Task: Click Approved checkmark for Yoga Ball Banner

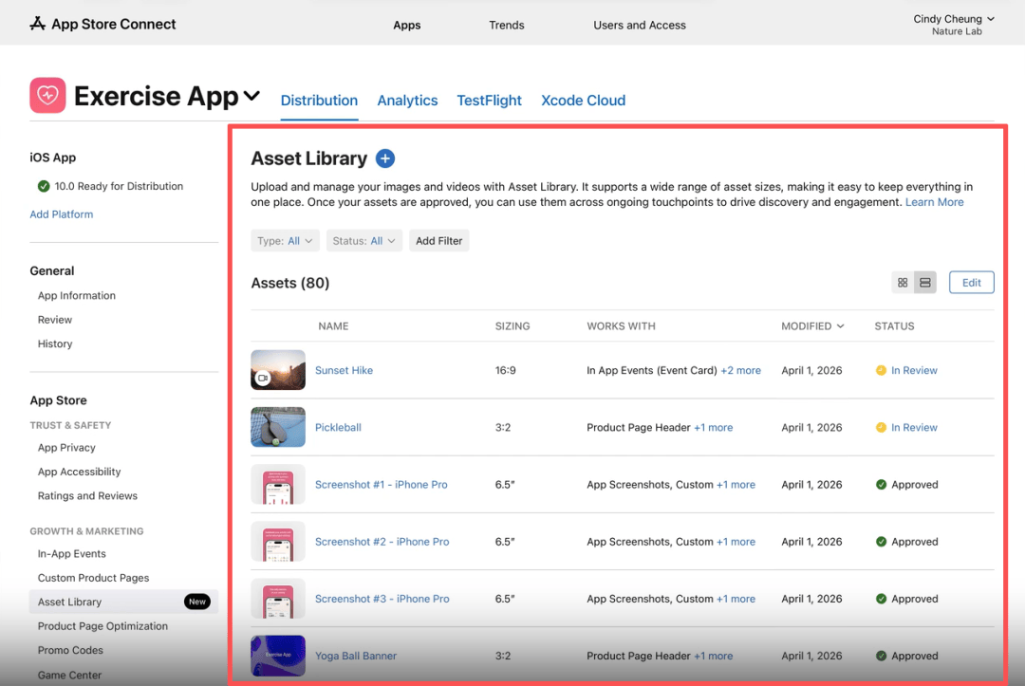Action: (x=881, y=656)
